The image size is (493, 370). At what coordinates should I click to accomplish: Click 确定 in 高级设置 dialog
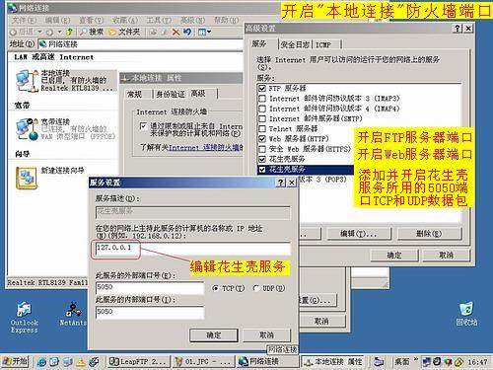[x=394, y=255]
